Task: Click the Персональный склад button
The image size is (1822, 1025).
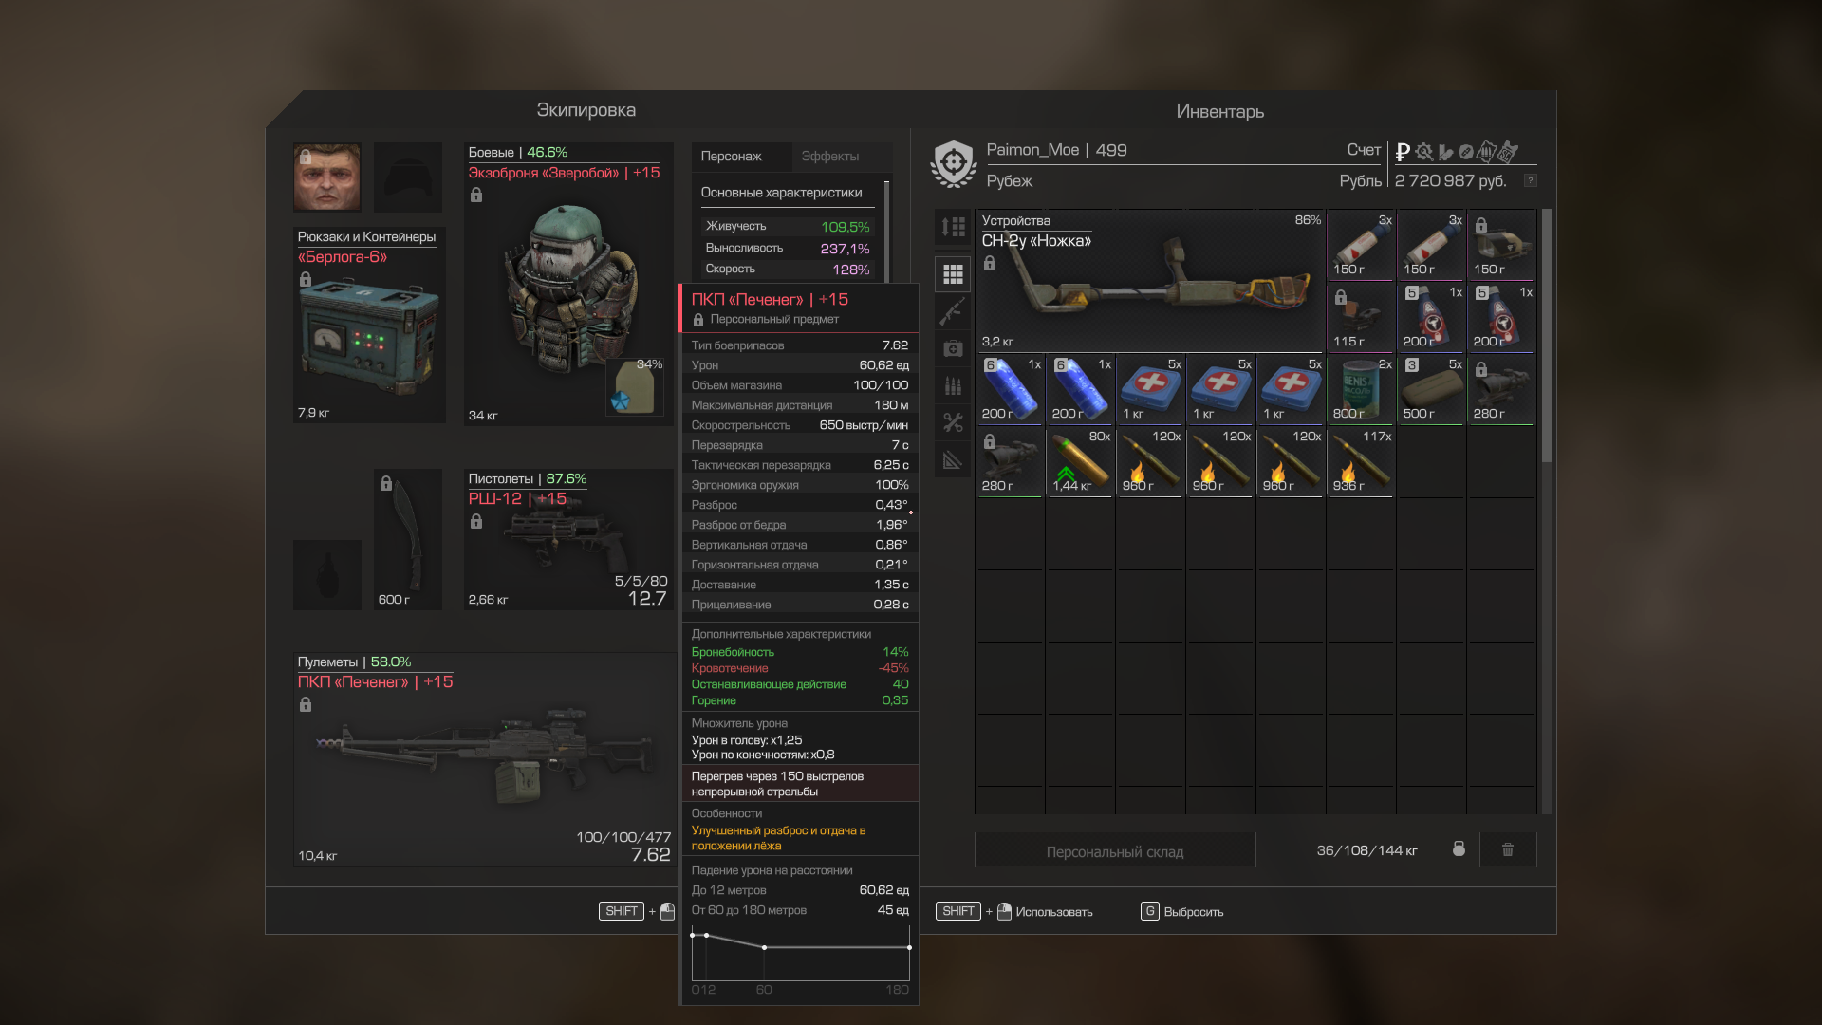Action: point(1114,851)
